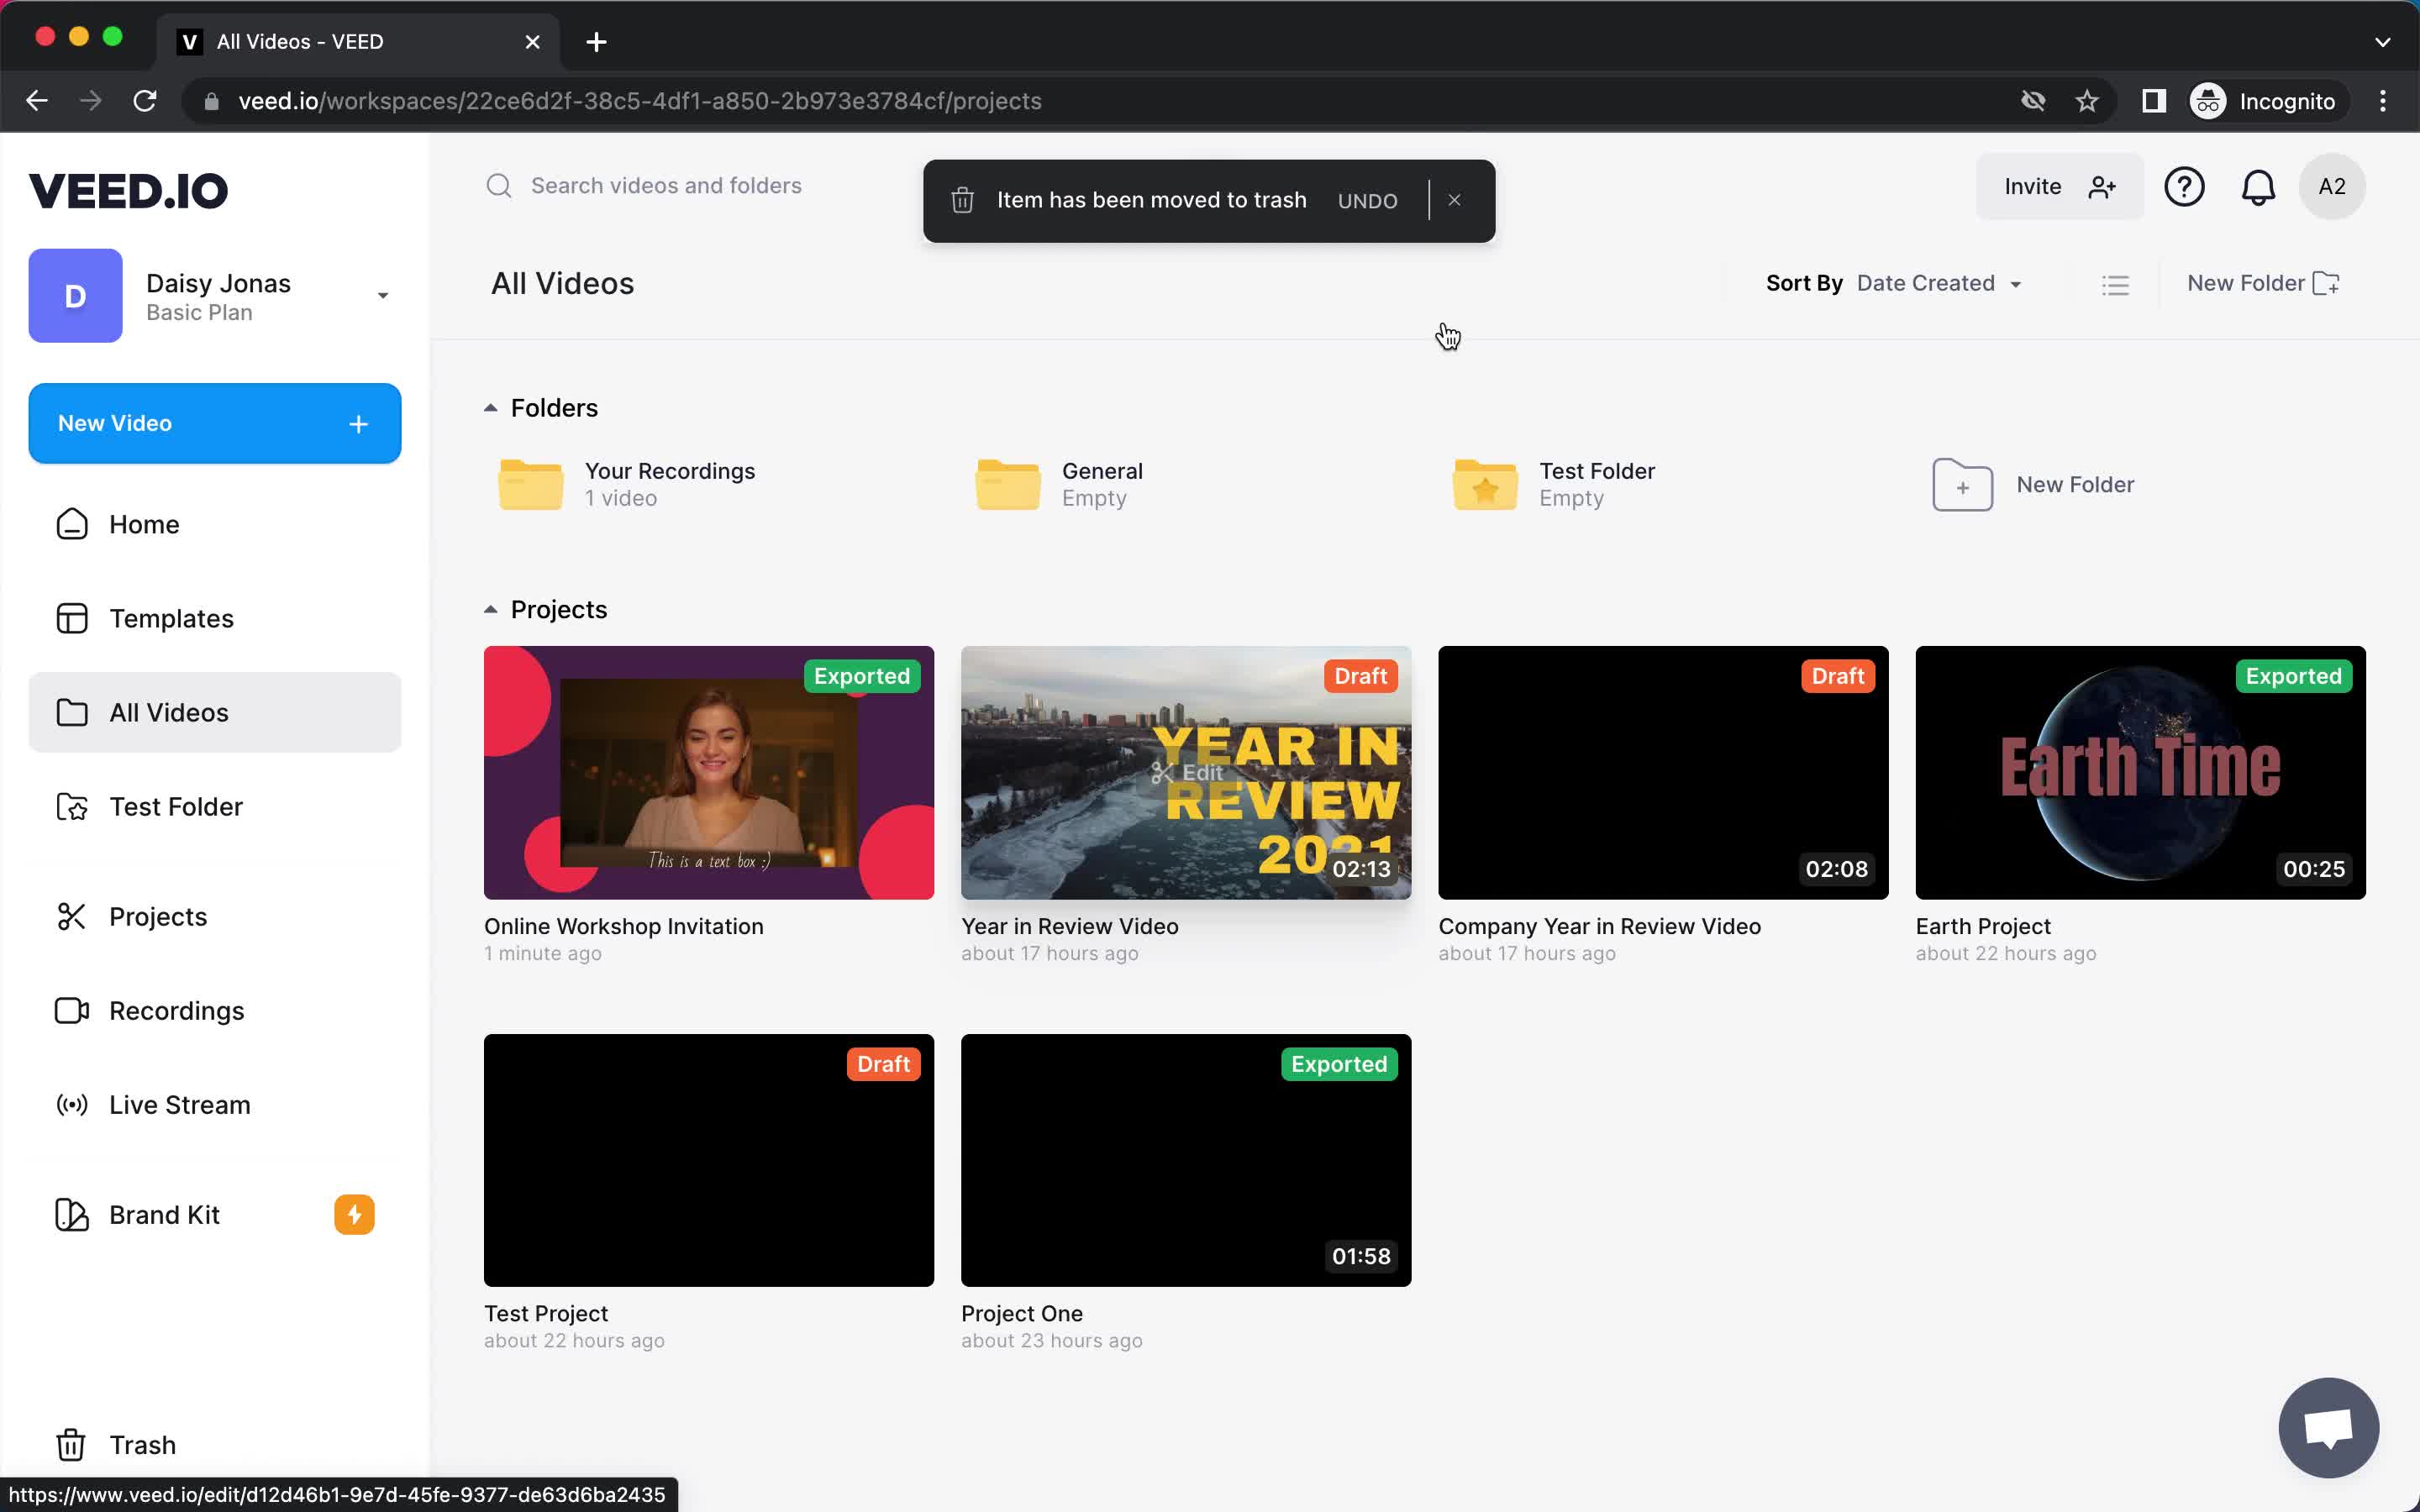Screen dimensions: 2420x1512
Task: Close the All Videos - VEED tab
Action: click(533, 42)
